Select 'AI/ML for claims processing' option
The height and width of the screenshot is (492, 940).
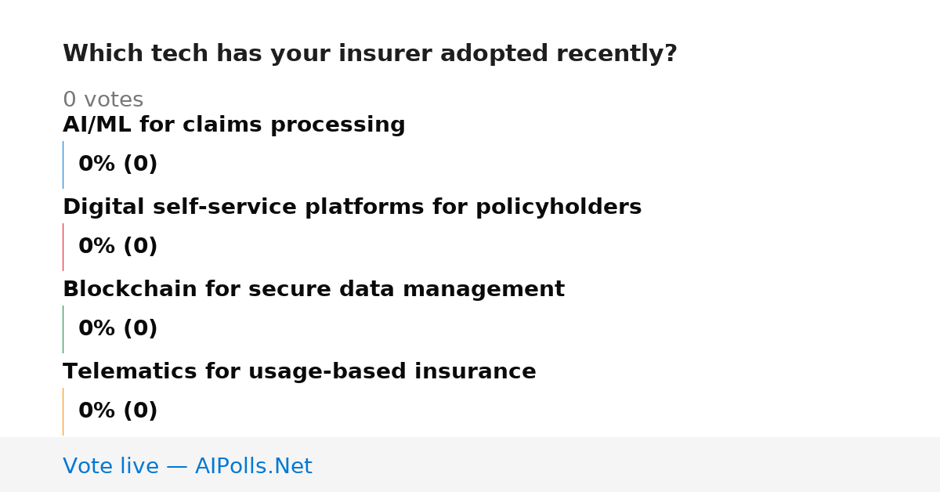pos(234,125)
